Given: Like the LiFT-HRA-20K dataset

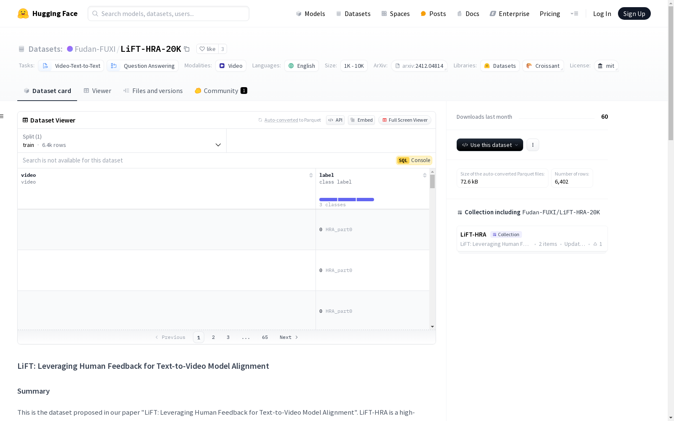Looking at the screenshot, I should click(208, 49).
